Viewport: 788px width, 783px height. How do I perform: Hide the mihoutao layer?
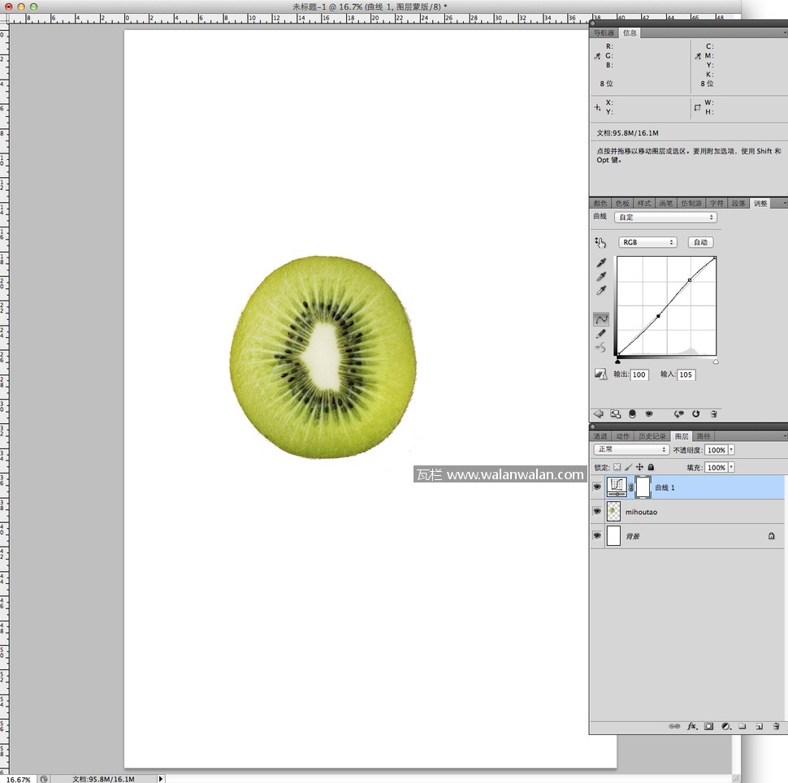point(597,512)
